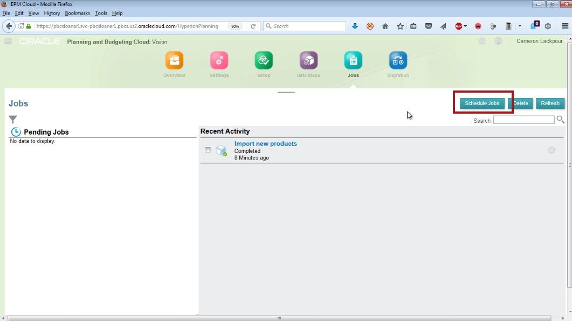Open actions gear for Import new products
The height and width of the screenshot is (321, 572).
(x=552, y=150)
